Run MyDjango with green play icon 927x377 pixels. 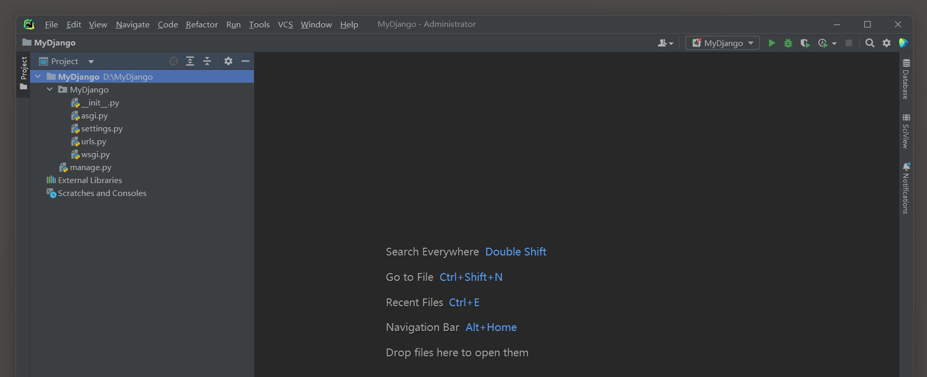772,43
